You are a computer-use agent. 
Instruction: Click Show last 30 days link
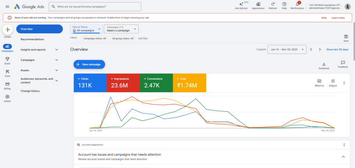337,49
